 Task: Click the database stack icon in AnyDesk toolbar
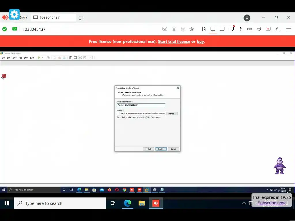[x=183, y=29]
